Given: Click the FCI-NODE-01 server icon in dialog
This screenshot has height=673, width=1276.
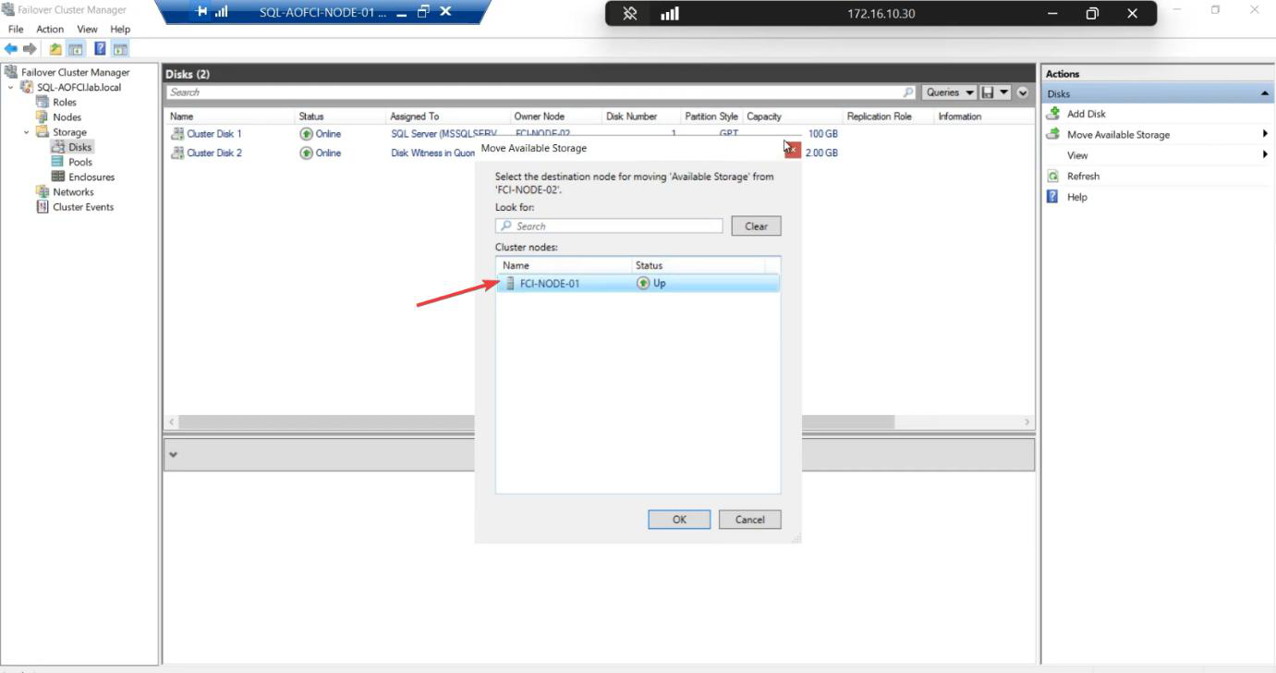Looking at the screenshot, I should [510, 284].
